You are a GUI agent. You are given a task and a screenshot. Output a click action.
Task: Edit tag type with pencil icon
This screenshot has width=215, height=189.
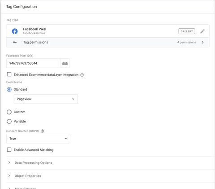202,31
